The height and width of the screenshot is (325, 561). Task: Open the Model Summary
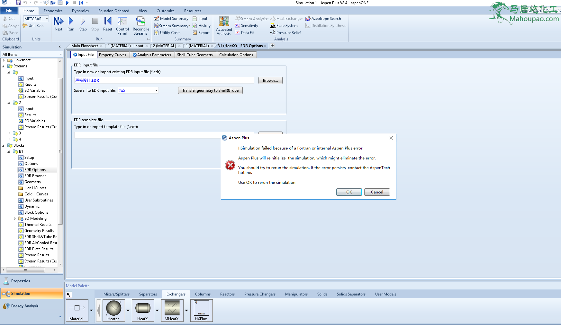click(x=171, y=19)
